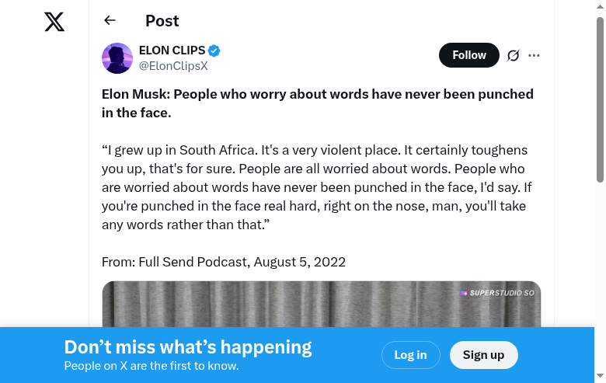606x383 pixels.
Task: Click the scrollbar down arrow
Action: coord(600,376)
